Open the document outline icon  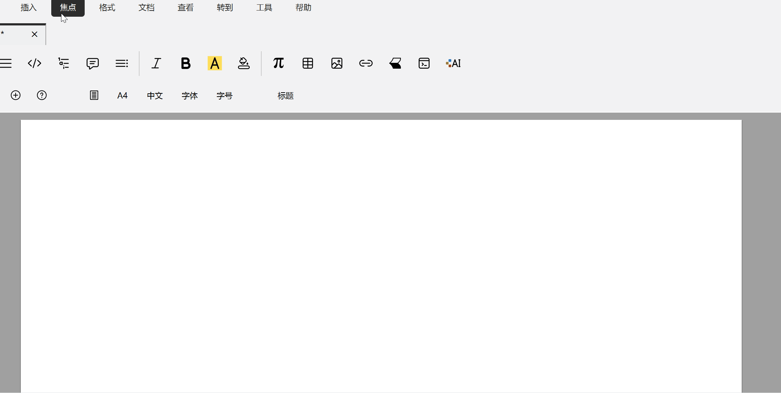[x=64, y=63]
